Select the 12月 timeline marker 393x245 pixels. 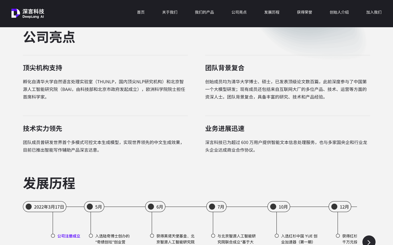pyautogui.click(x=340, y=207)
